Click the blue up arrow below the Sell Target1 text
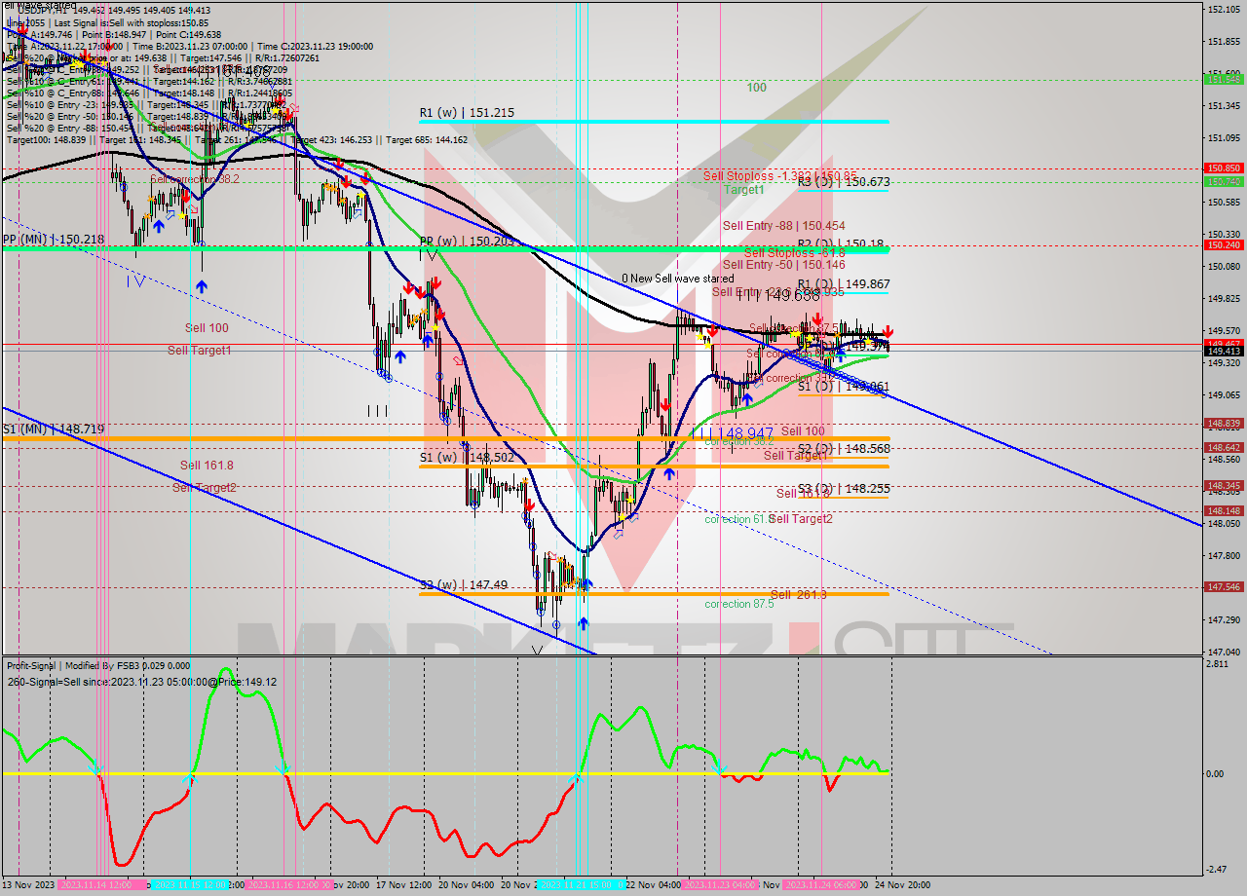 (x=400, y=356)
